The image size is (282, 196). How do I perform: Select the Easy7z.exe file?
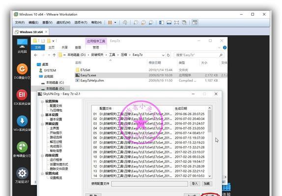point(88,75)
